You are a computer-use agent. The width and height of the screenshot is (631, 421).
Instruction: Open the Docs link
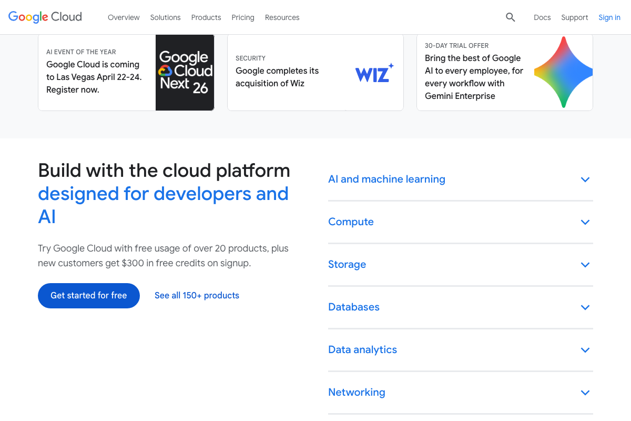pyautogui.click(x=542, y=17)
